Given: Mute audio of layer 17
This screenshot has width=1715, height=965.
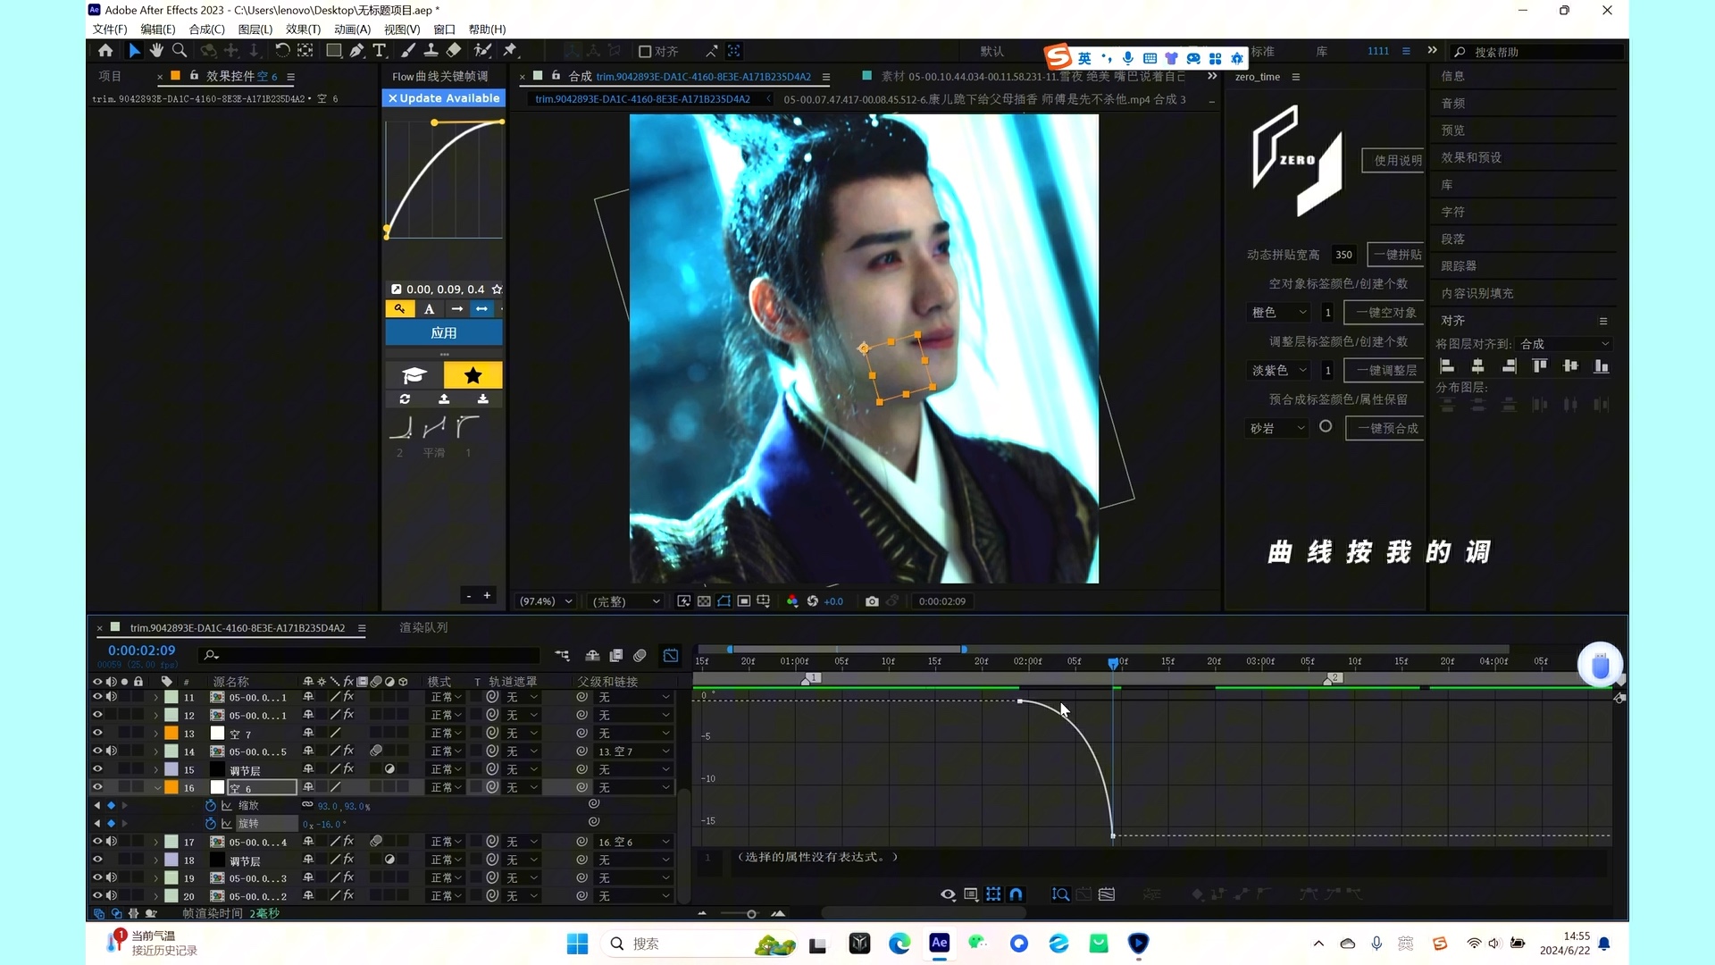Looking at the screenshot, I should click(112, 842).
